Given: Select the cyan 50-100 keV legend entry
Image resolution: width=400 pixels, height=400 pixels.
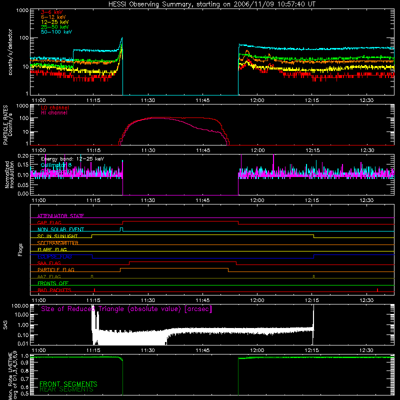Looking at the screenshot, I should [x=56, y=32].
